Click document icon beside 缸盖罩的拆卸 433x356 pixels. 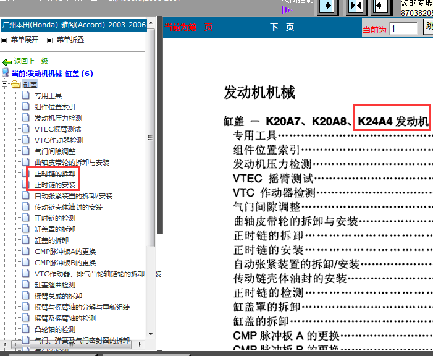[x=26, y=228]
